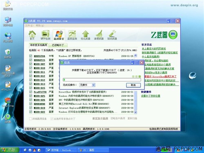Click the DirectShow 视频开发包补丁 row text
Viewport: 204px width, 153px height.
coord(82,92)
